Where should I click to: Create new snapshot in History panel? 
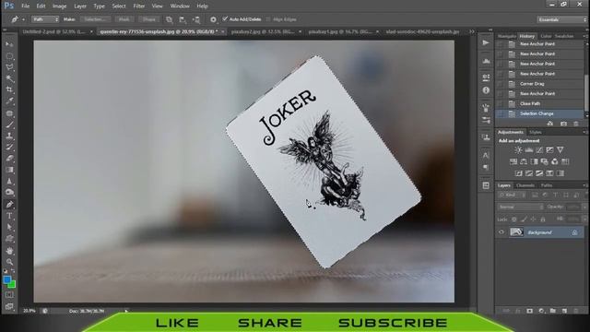(x=563, y=124)
